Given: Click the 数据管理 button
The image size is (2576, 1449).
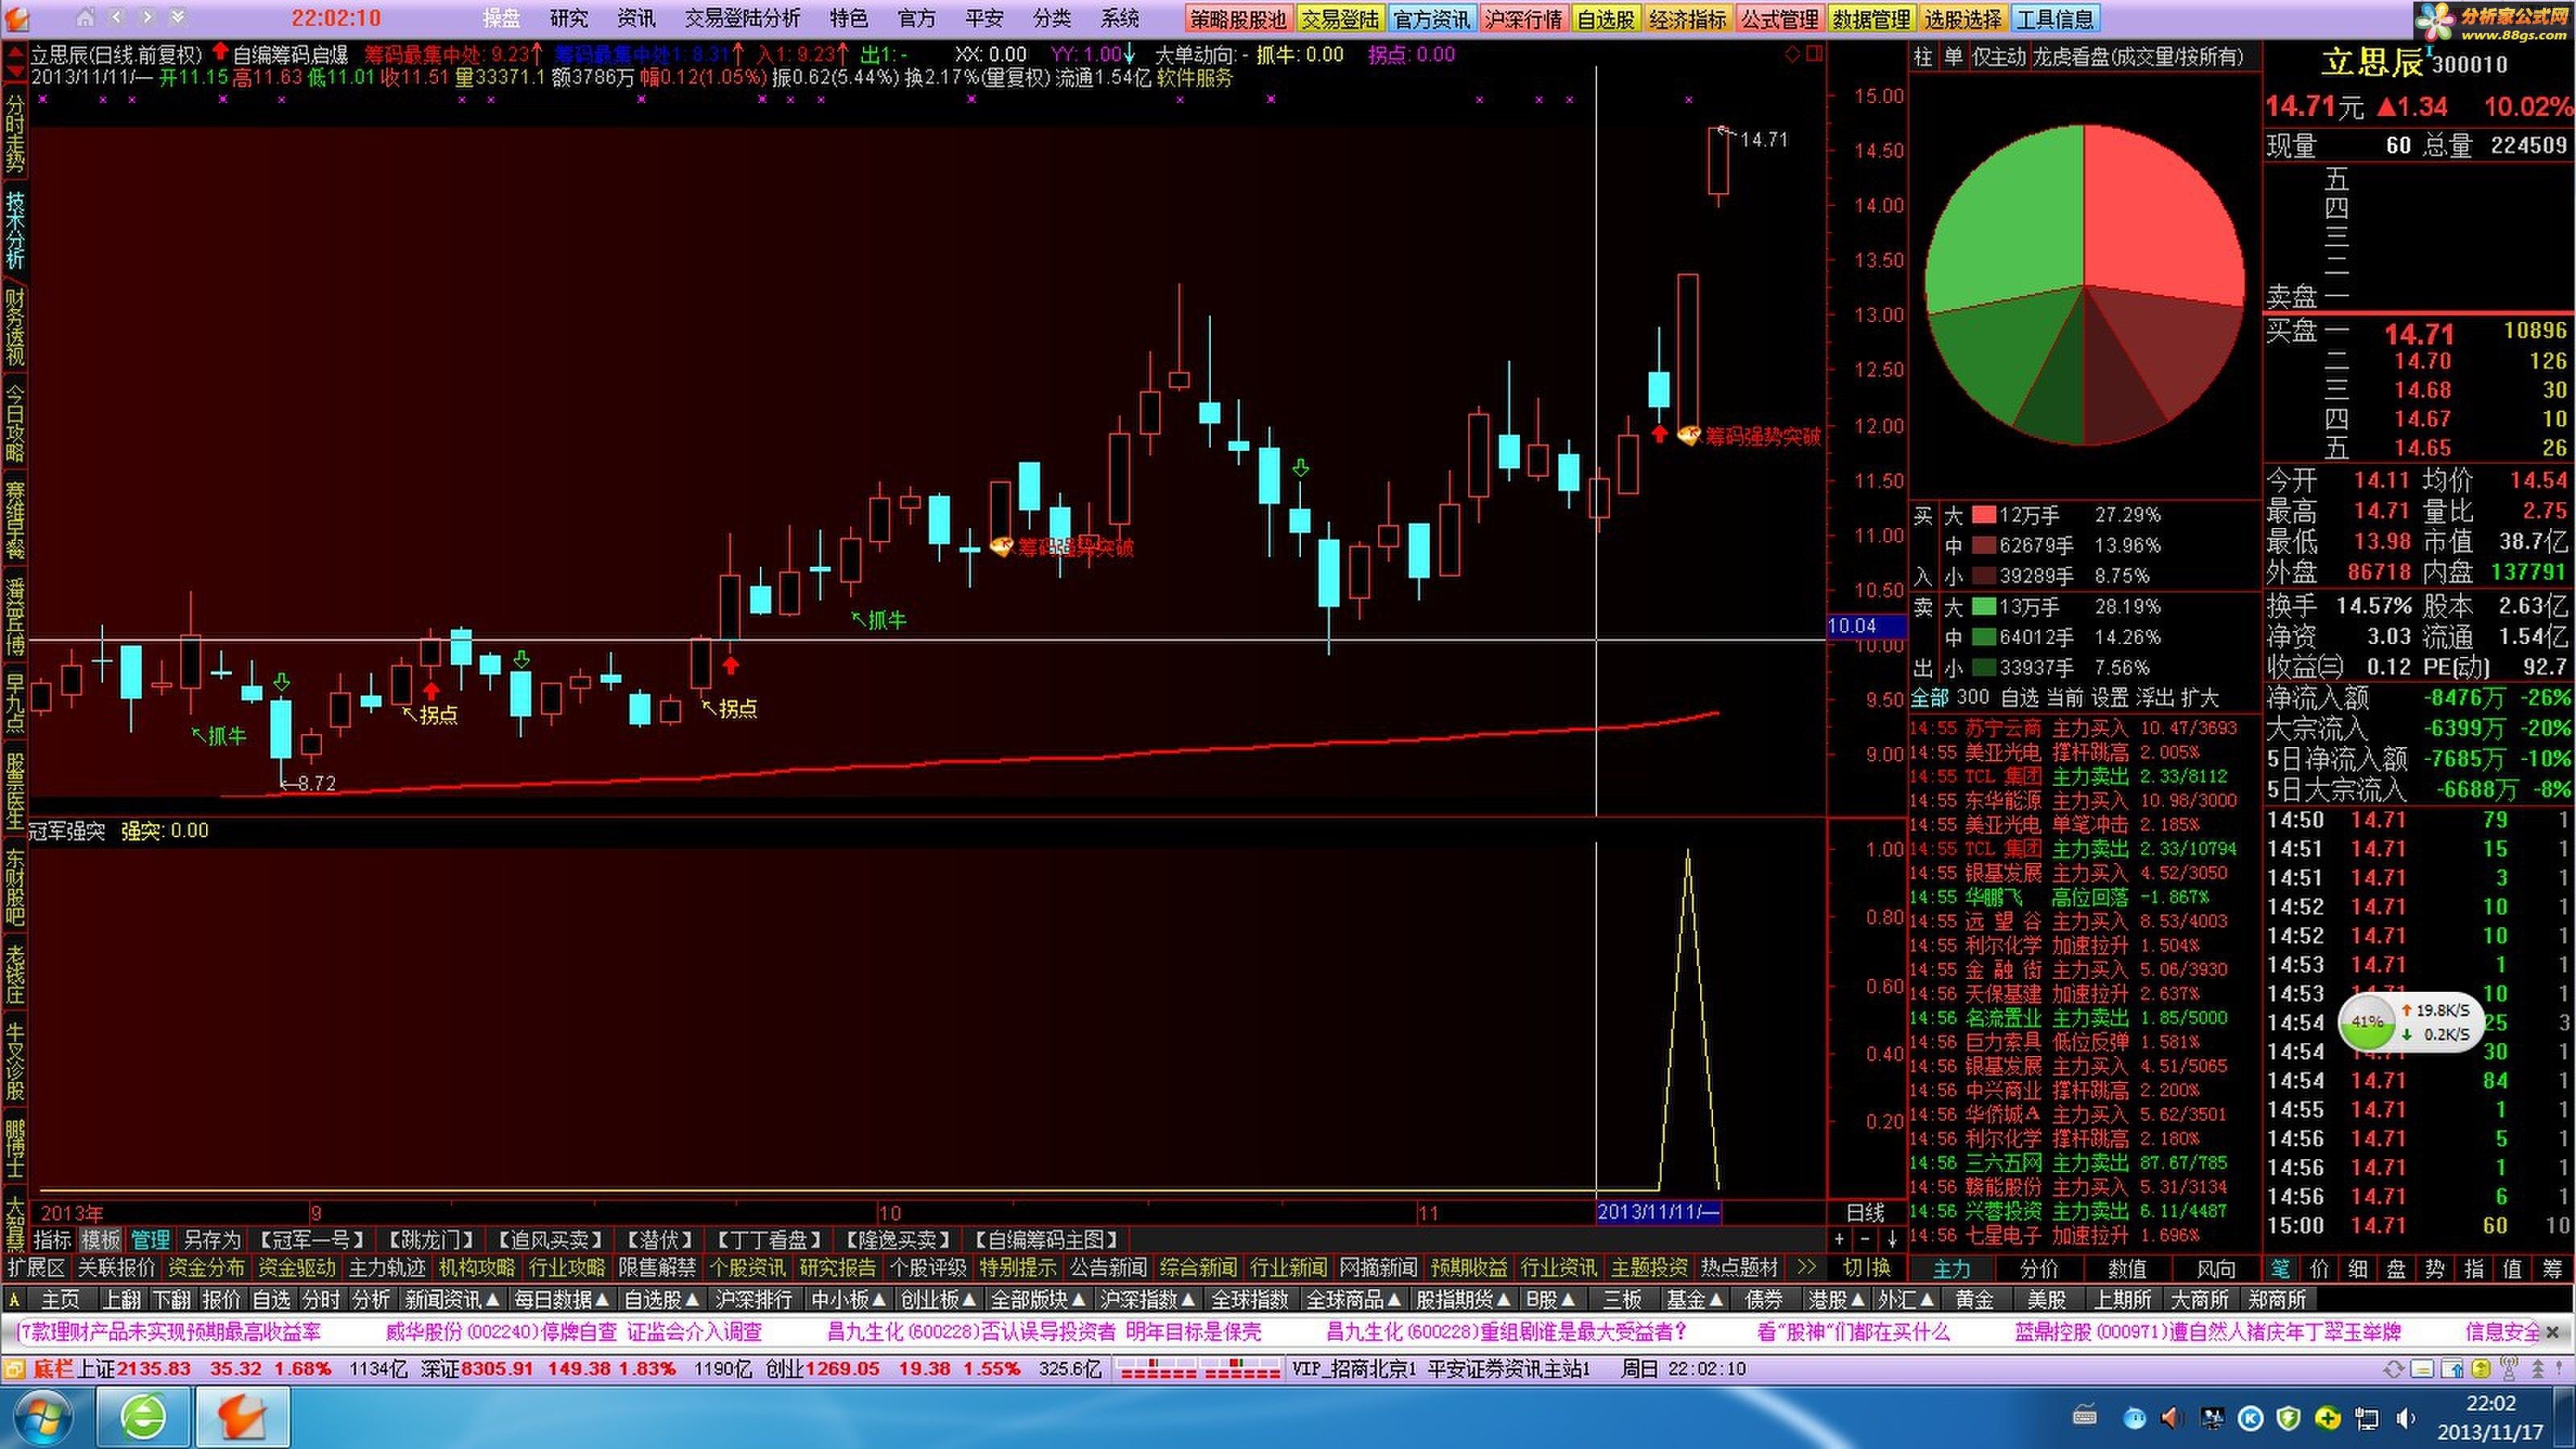Looking at the screenshot, I should point(1871,19).
